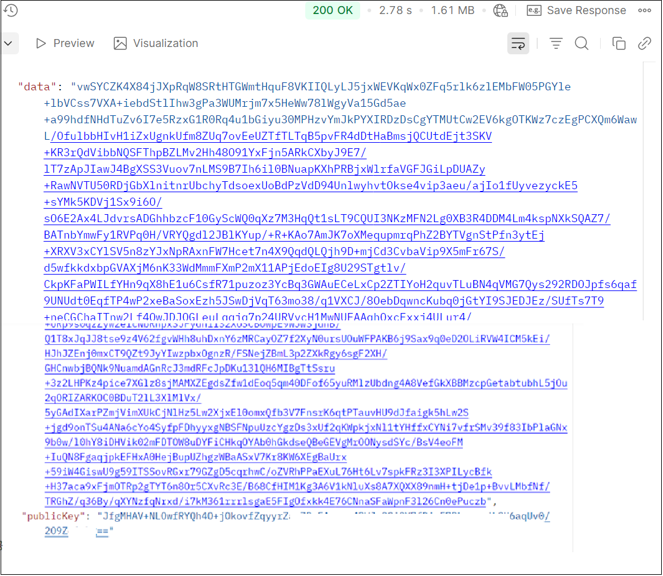Image resolution: width=663 pixels, height=576 pixels.
Task: Click the link line starting 2qORIZARKOC0BDuT
Action: point(123,398)
